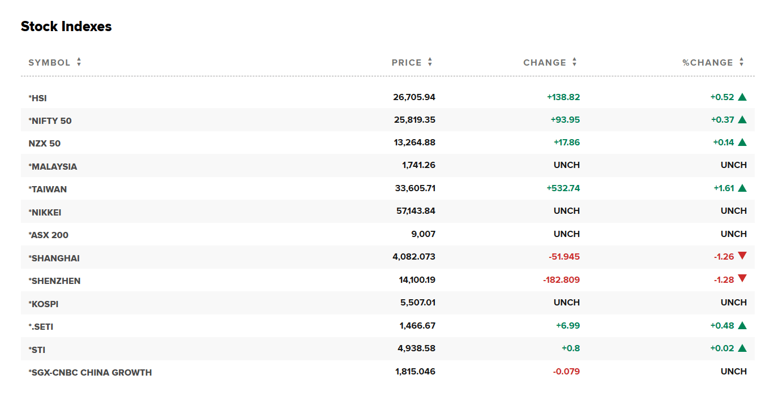Open the *NIKKEI index page

point(45,212)
